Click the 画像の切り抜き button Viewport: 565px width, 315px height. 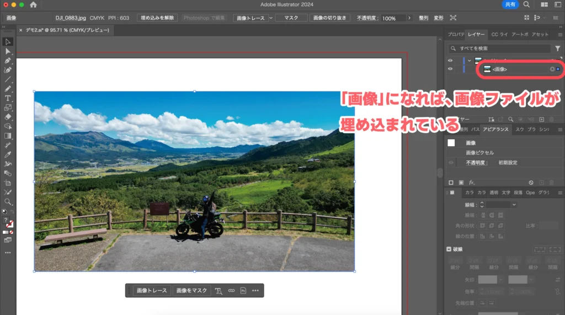pos(330,18)
